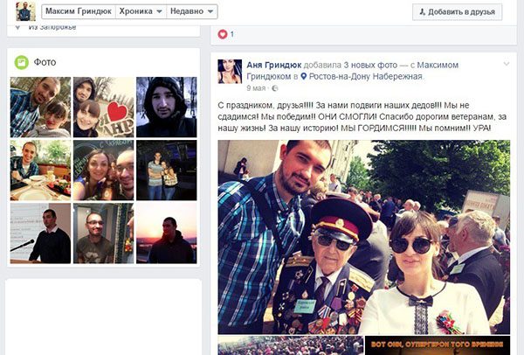Click the green Фото section icon
Image resolution: width=524 pixels, height=355 pixels.
(x=21, y=62)
